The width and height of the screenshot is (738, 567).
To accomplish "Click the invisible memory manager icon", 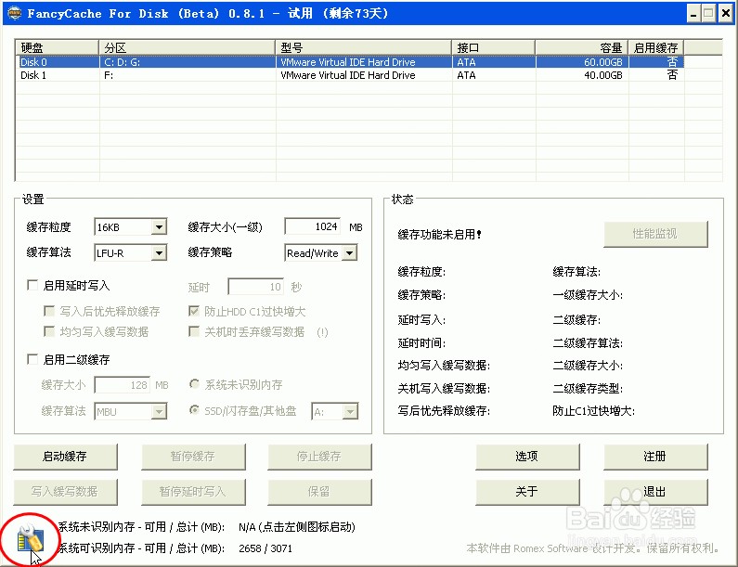I will click(31, 539).
